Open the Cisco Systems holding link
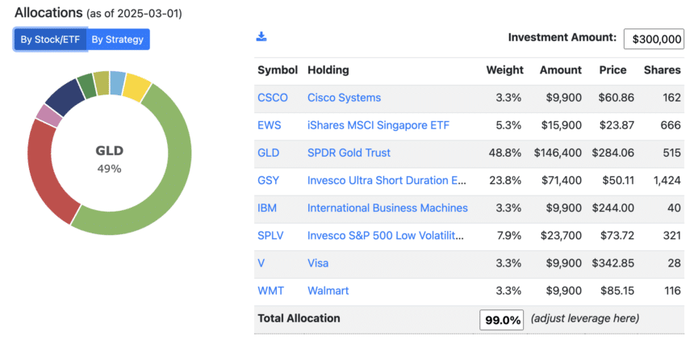Viewport: 694px width, 340px height. (344, 98)
